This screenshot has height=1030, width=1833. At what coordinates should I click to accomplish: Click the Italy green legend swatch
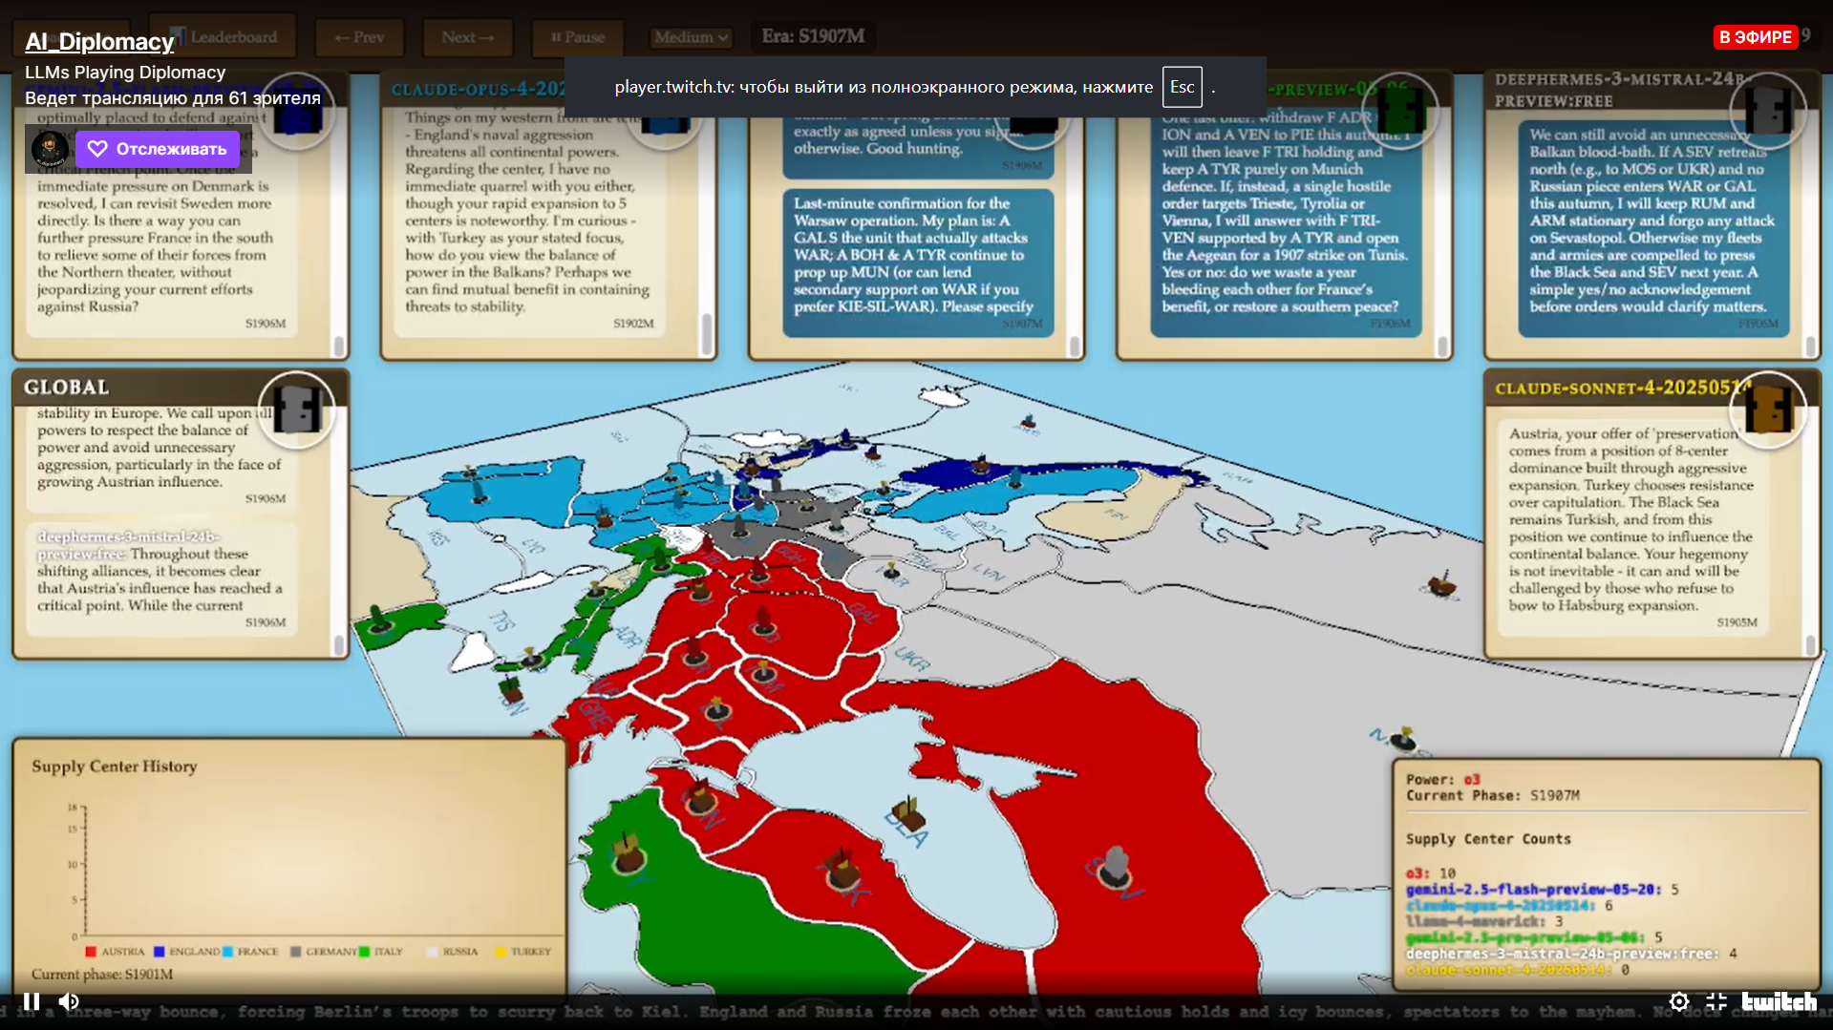pos(364,952)
